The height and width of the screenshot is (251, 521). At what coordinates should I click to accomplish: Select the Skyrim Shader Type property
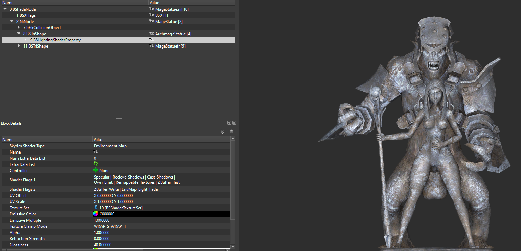(x=27, y=146)
